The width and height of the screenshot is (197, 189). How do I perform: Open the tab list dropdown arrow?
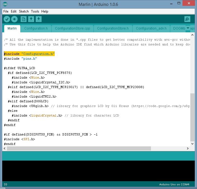[x=188, y=28]
